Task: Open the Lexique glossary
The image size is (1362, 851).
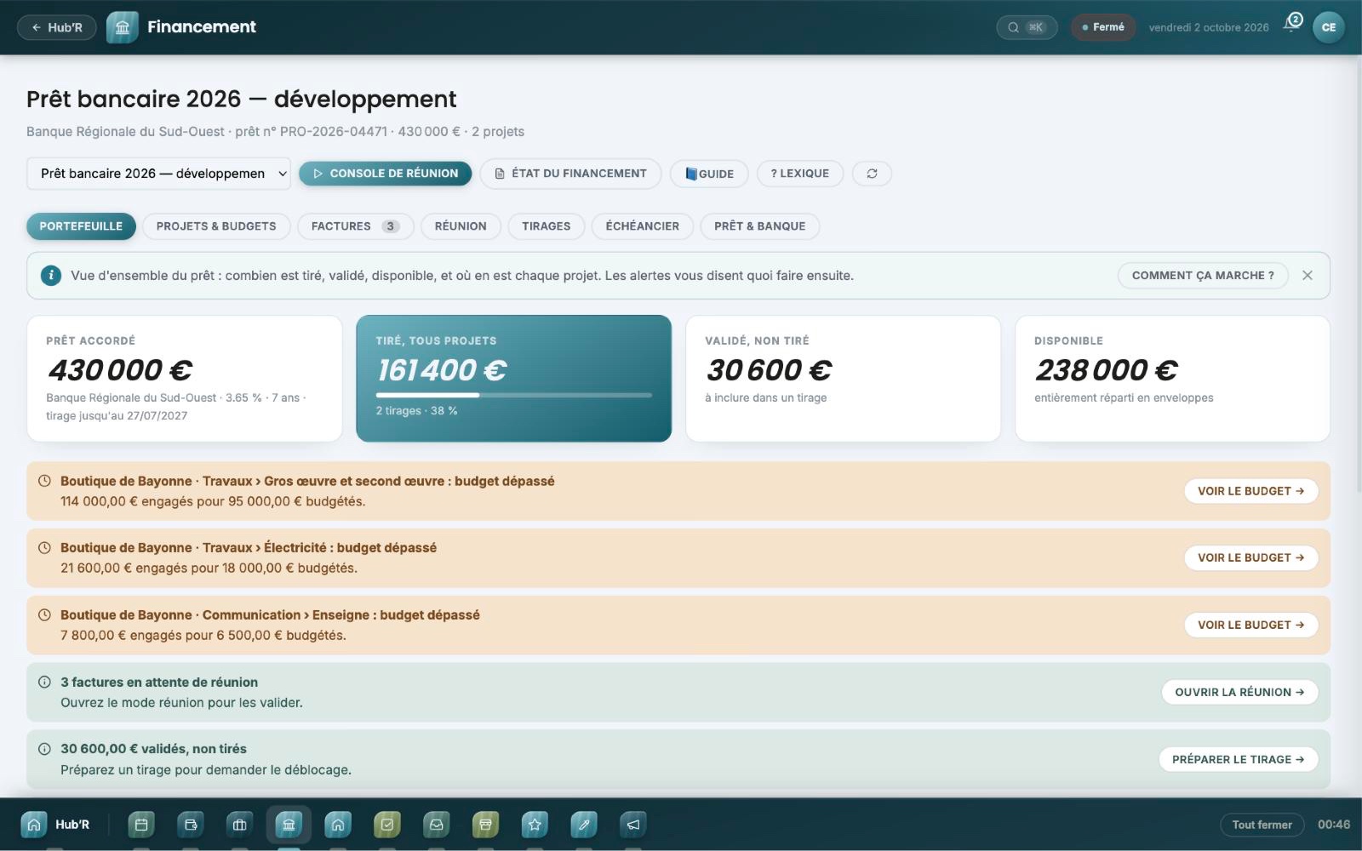Action: pos(800,174)
